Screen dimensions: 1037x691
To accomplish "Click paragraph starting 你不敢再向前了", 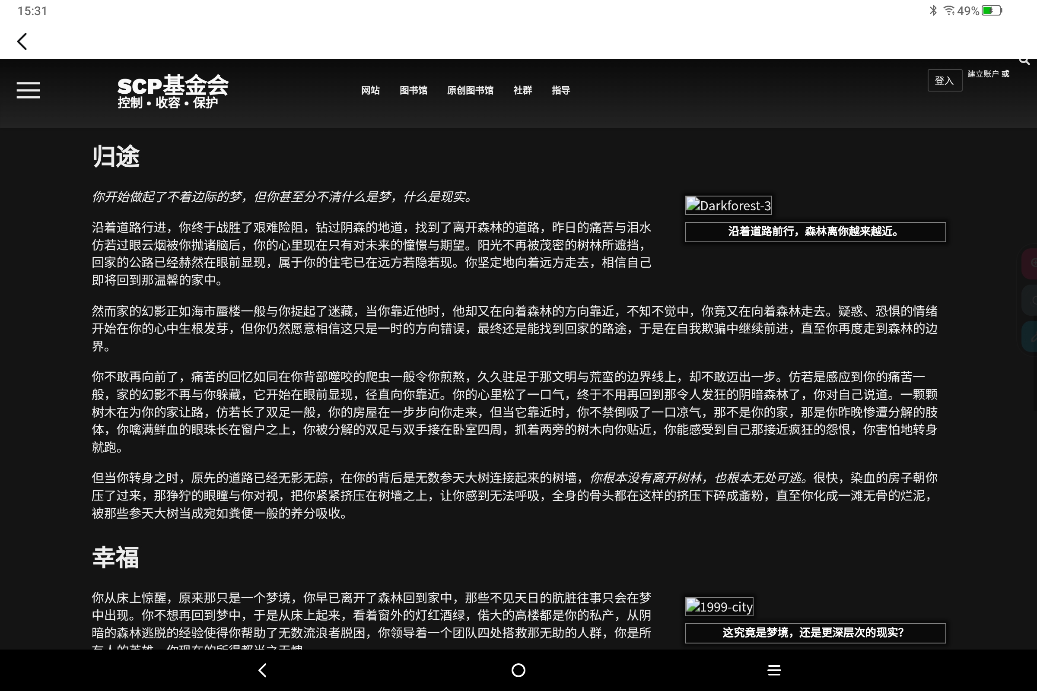I will (x=515, y=412).
